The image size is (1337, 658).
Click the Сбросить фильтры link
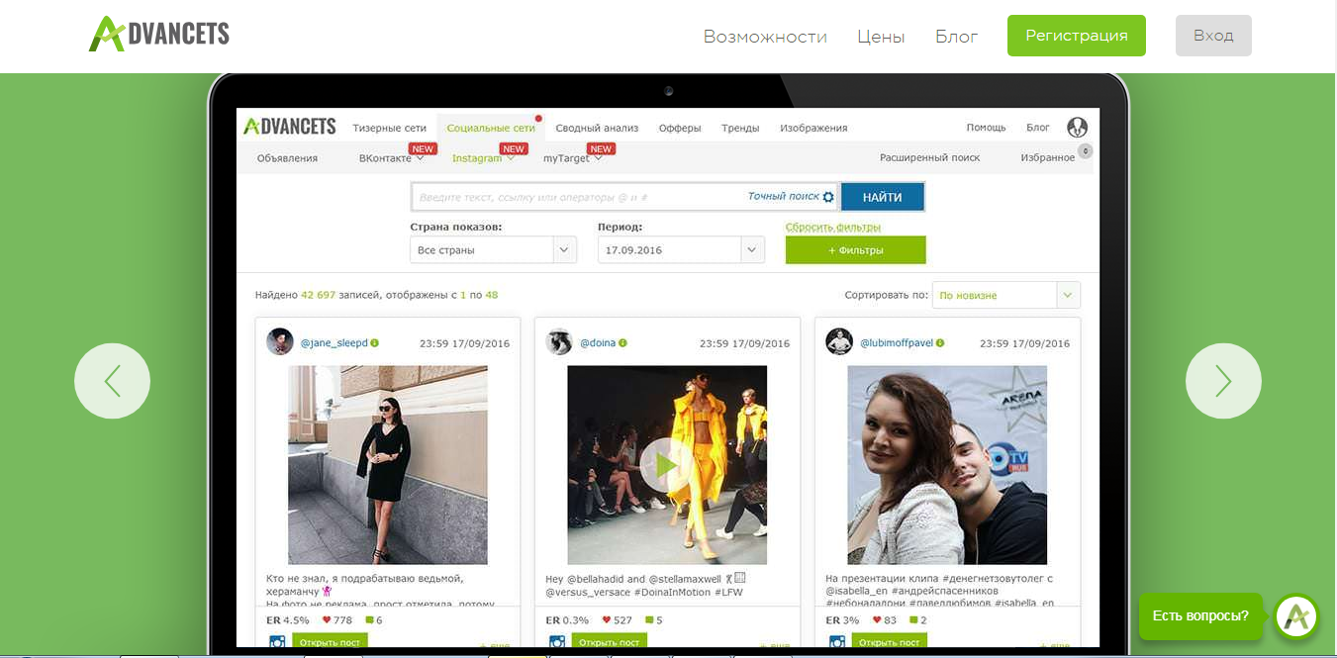[832, 227]
